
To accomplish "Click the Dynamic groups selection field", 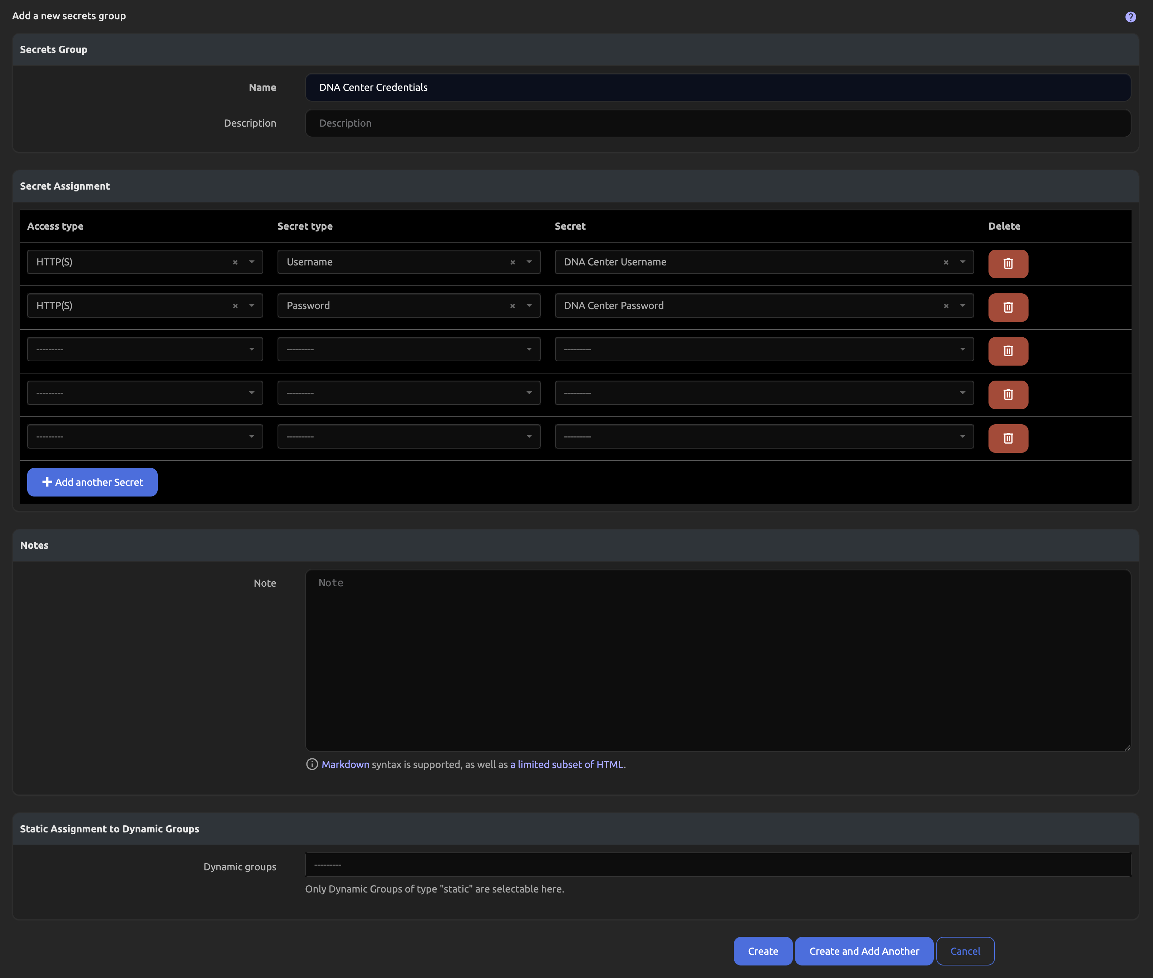I will click(x=717, y=864).
